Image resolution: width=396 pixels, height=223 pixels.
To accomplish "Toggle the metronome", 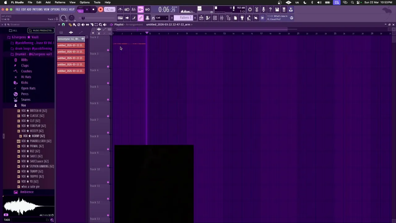I will tap(120, 10).
